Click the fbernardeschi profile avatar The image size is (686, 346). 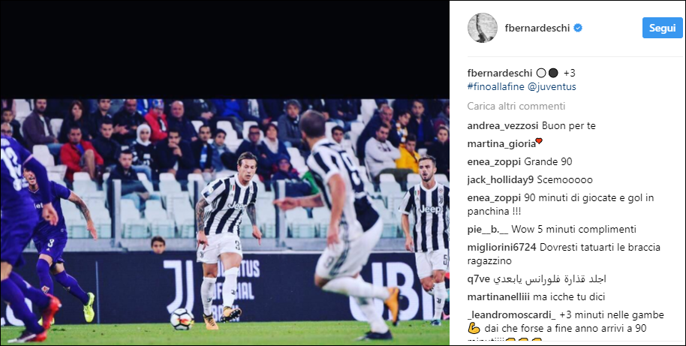[483, 28]
